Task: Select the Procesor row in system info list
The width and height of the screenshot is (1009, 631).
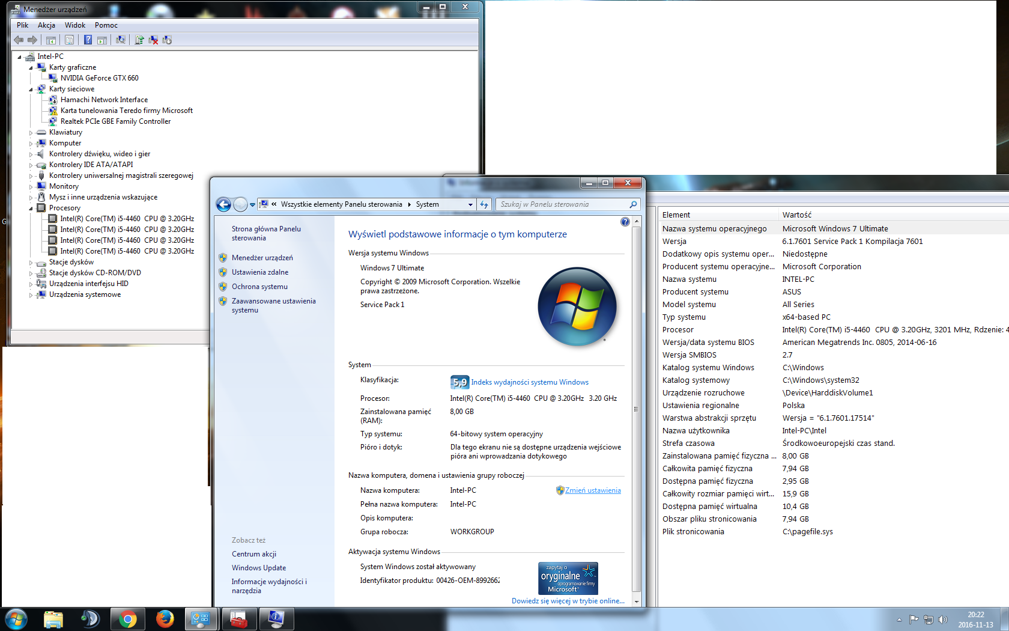Action: coord(834,330)
